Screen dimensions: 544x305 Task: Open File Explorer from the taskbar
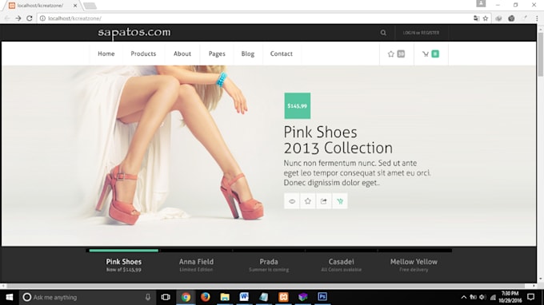point(225,297)
